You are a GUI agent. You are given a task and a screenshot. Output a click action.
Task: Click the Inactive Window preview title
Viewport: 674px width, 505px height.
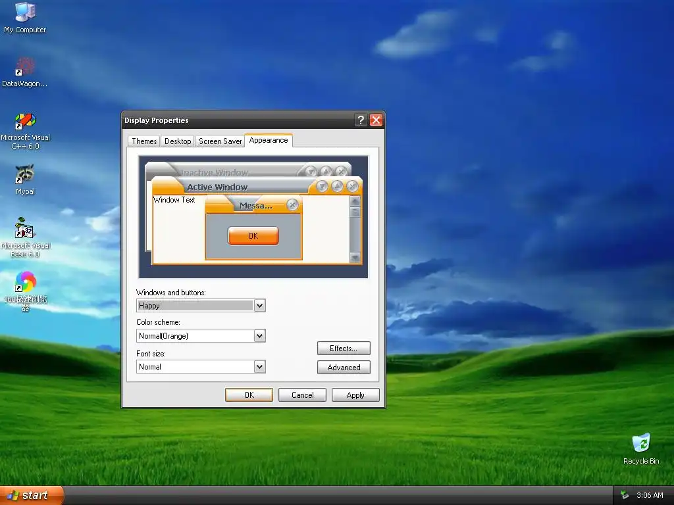click(x=214, y=172)
